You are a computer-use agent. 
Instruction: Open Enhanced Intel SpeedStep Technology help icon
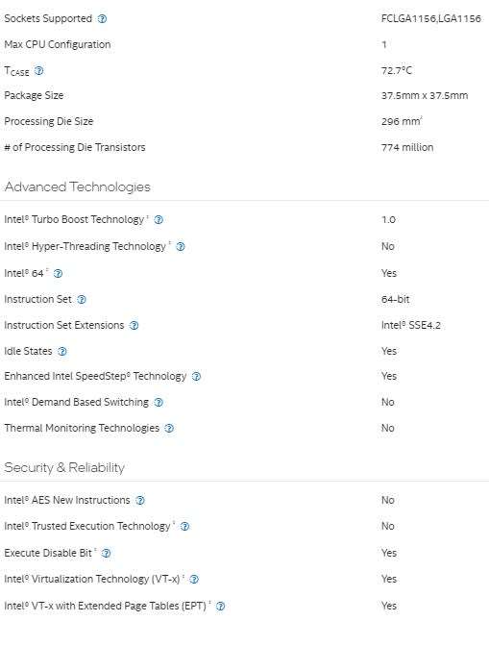tap(196, 377)
